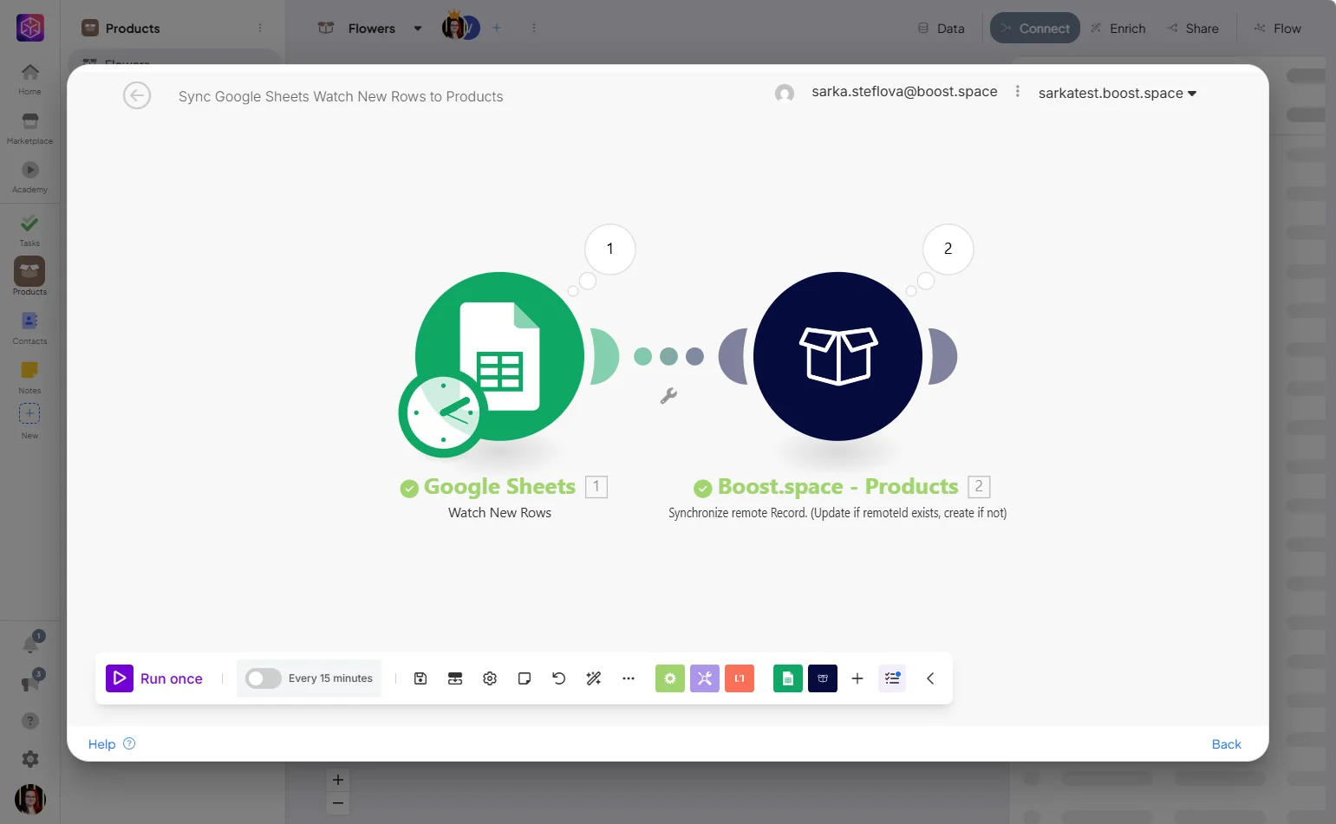1336x824 pixels.
Task: Collapse the toolbar with the left chevron
Action: (930, 678)
